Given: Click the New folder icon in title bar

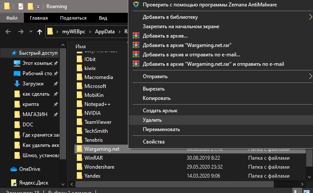Looking at the screenshot, I should (x=30, y=6).
